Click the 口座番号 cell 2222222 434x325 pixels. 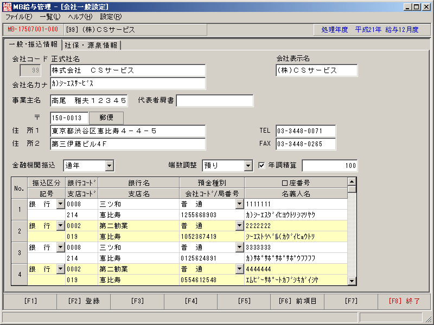pos(296,226)
